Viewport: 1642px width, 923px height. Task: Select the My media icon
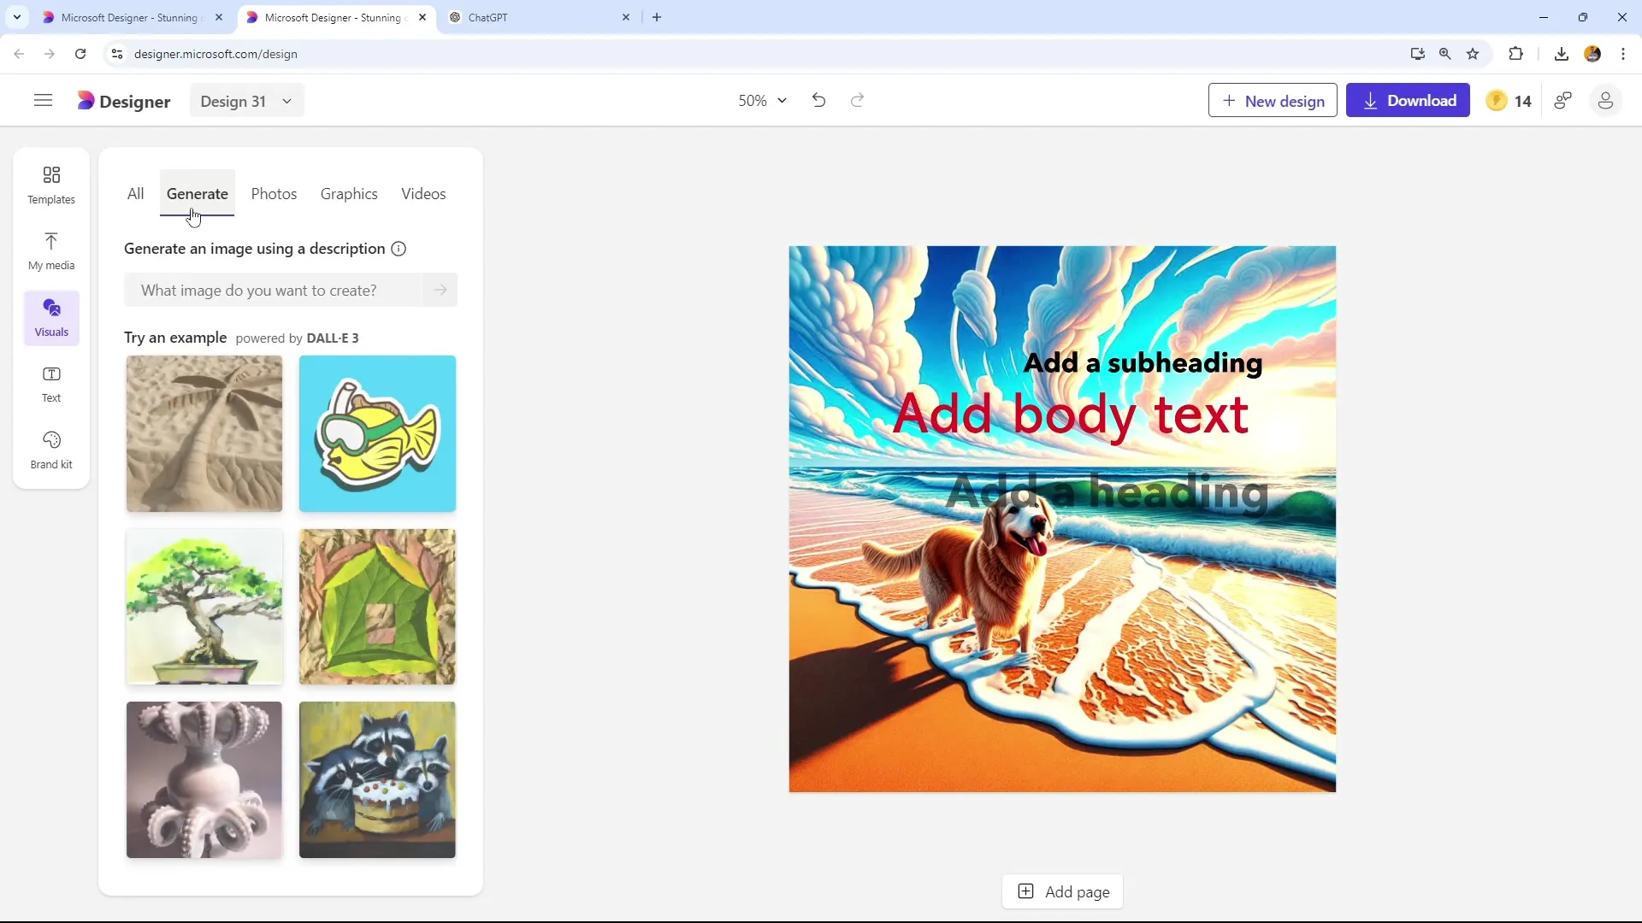click(x=50, y=249)
